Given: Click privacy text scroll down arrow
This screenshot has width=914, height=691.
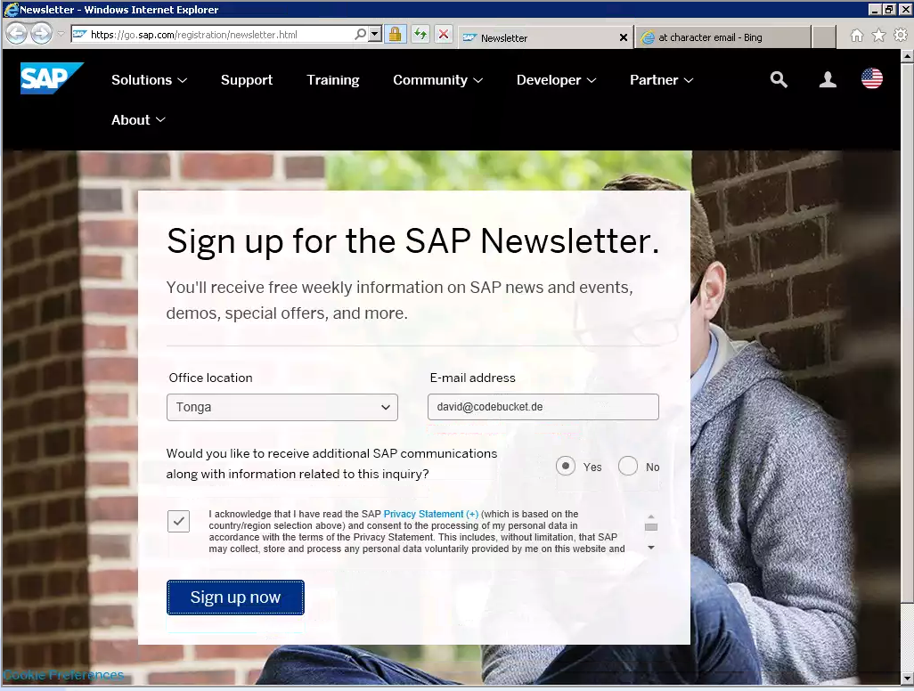Looking at the screenshot, I should click(x=651, y=548).
